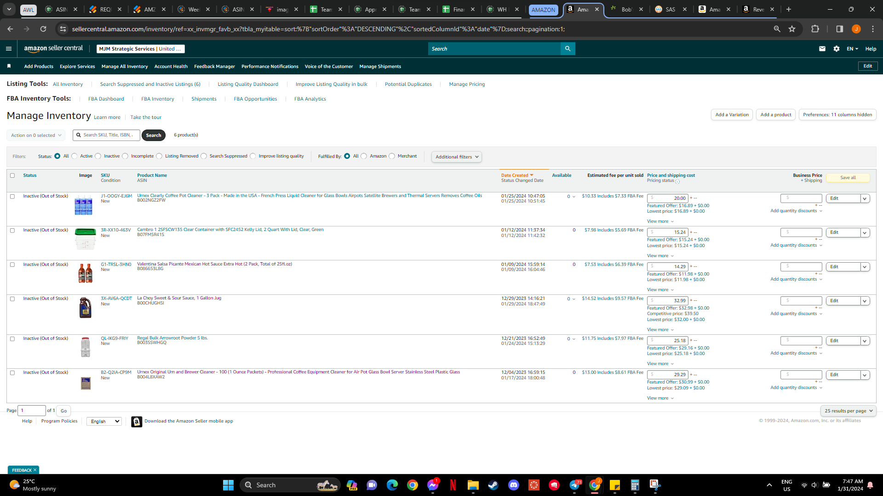Click the Add a Variation button

(732, 115)
